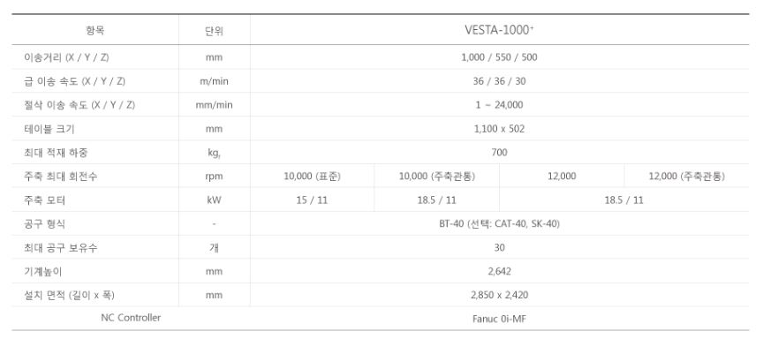The height and width of the screenshot is (354, 763).
Task: Click the 2,850 x 2,420 footprint value
Action: (499, 296)
